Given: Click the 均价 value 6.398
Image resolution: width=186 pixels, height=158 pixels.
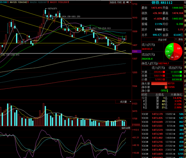Looking at the screenshot, I should click(180, 24).
